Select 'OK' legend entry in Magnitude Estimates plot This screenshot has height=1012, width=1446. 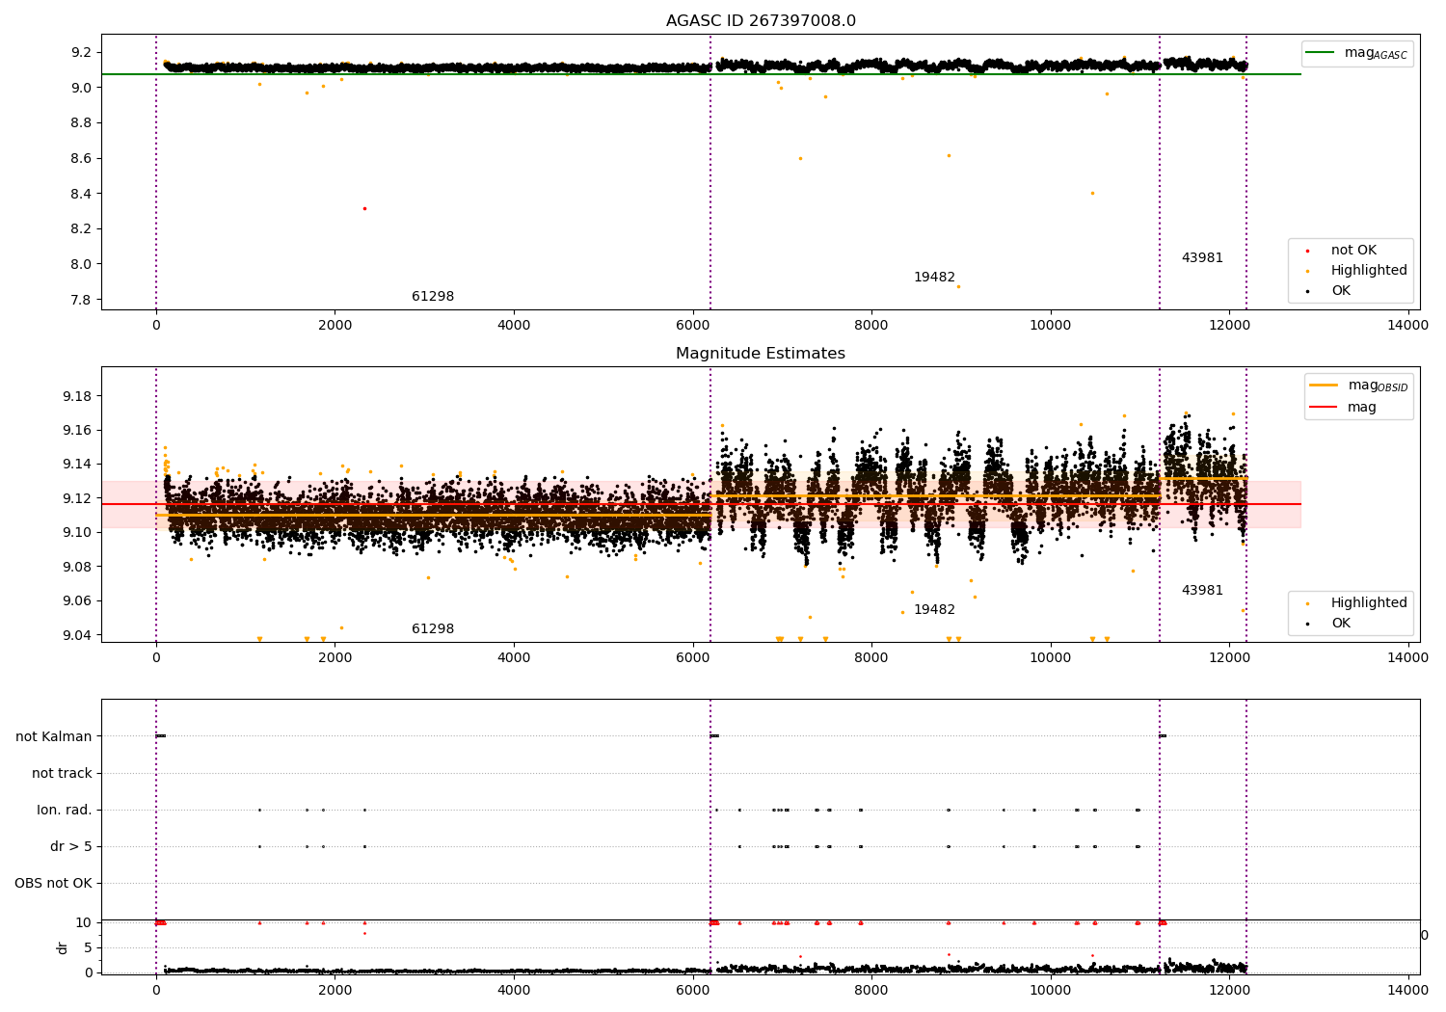[1341, 624]
